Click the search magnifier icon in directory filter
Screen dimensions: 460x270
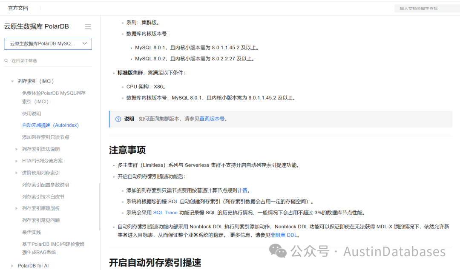pos(6,61)
